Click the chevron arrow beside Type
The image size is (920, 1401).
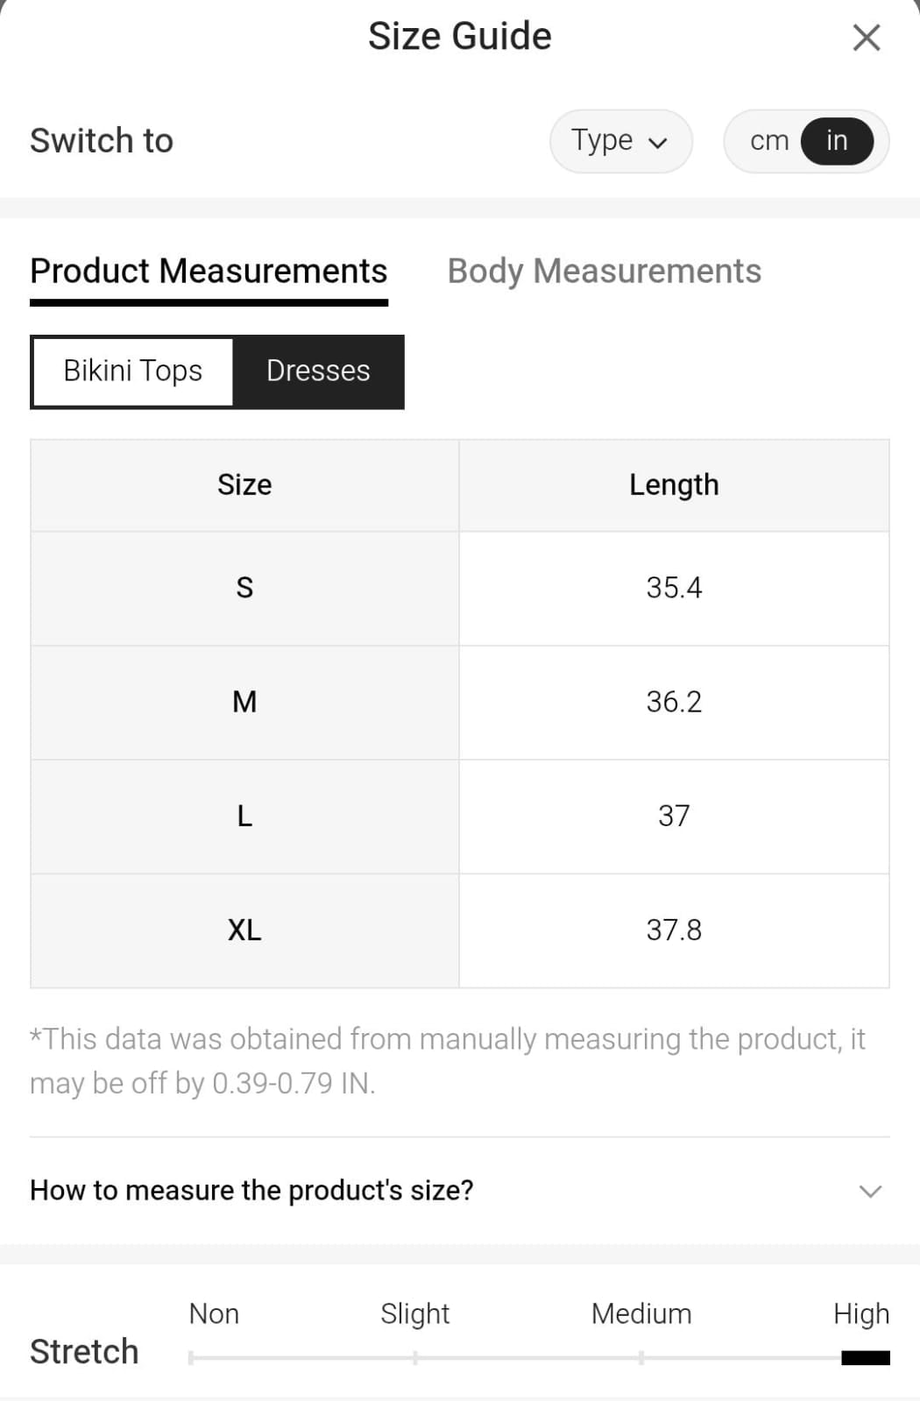pyautogui.click(x=658, y=143)
